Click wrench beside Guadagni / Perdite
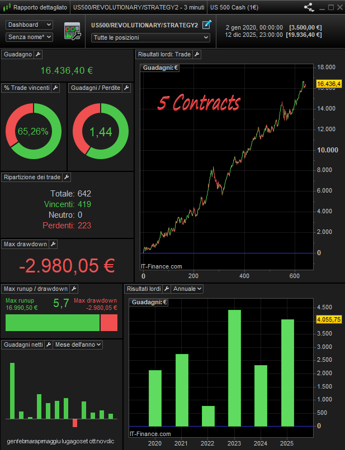The height and width of the screenshot is (450, 345). click(x=126, y=88)
